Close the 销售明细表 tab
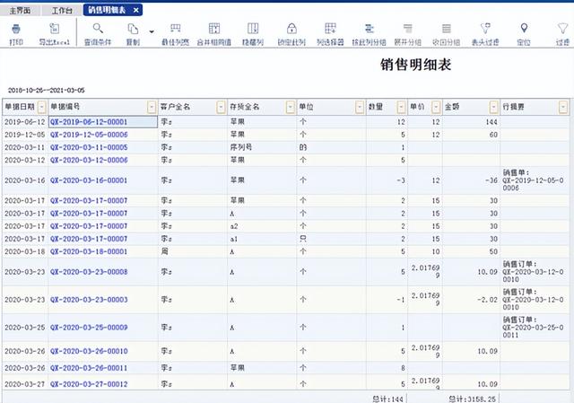This screenshot has height=403, width=574. click(x=135, y=9)
